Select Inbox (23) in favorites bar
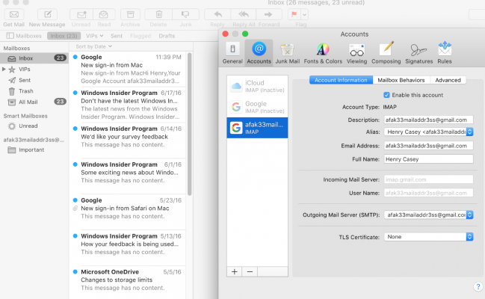The image size is (485, 299). pos(64,36)
